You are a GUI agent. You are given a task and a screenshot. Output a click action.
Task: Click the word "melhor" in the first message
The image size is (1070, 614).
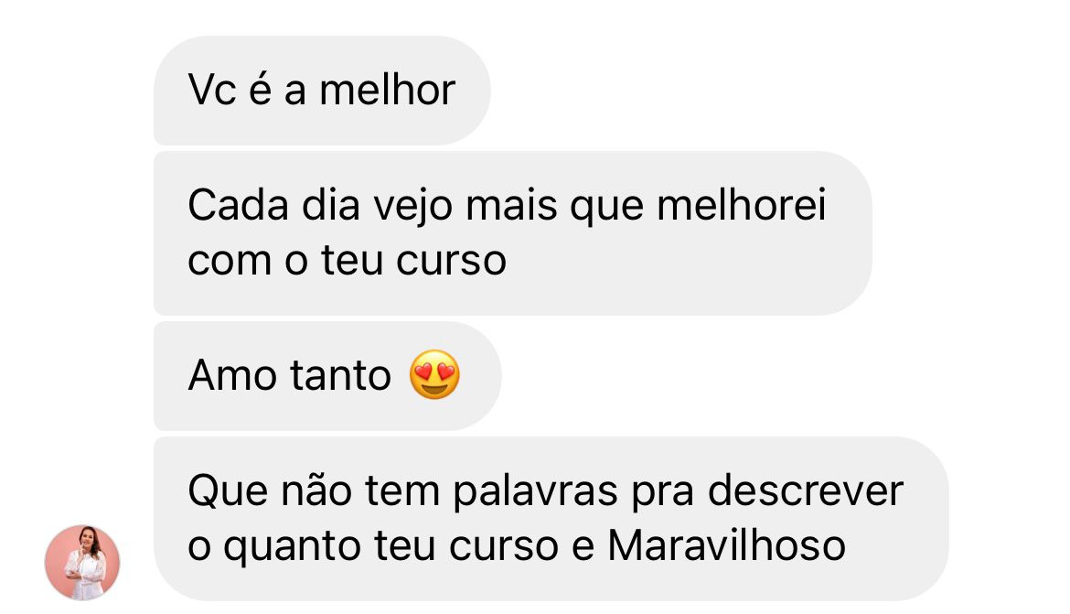387,91
